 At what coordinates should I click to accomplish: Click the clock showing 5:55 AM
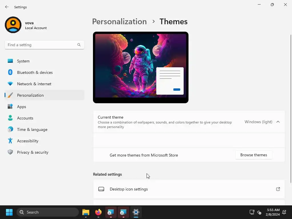click(273, 210)
